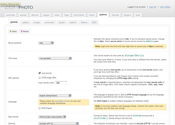Click the View Gallery link
Screen dimensions: 175x125
pyautogui.click(x=165, y=7)
